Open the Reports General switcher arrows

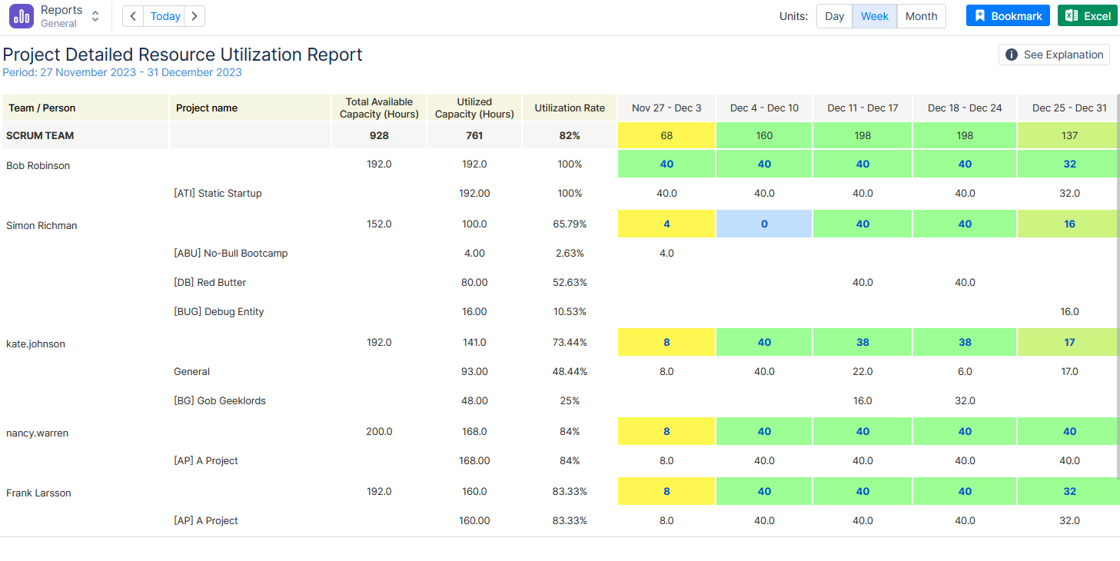[95, 16]
